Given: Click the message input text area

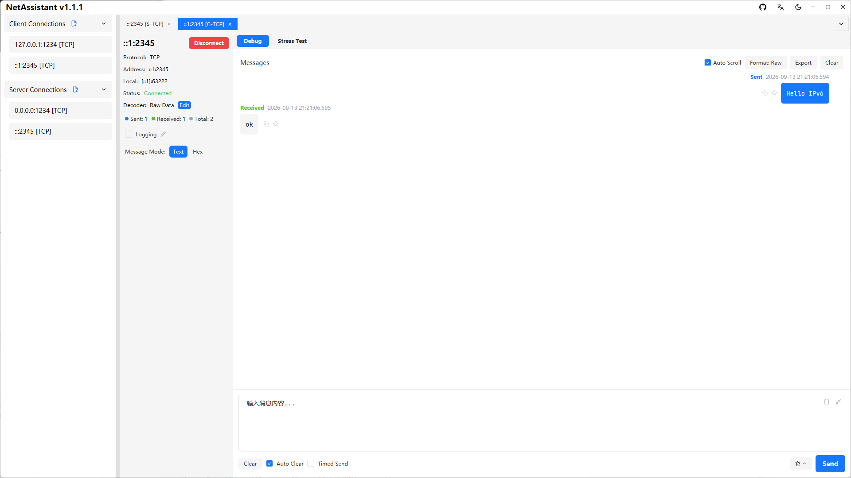Looking at the screenshot, I should (541, 423).
